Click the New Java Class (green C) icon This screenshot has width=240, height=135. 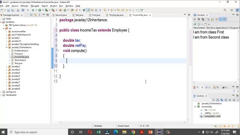[x=65, y=10]
